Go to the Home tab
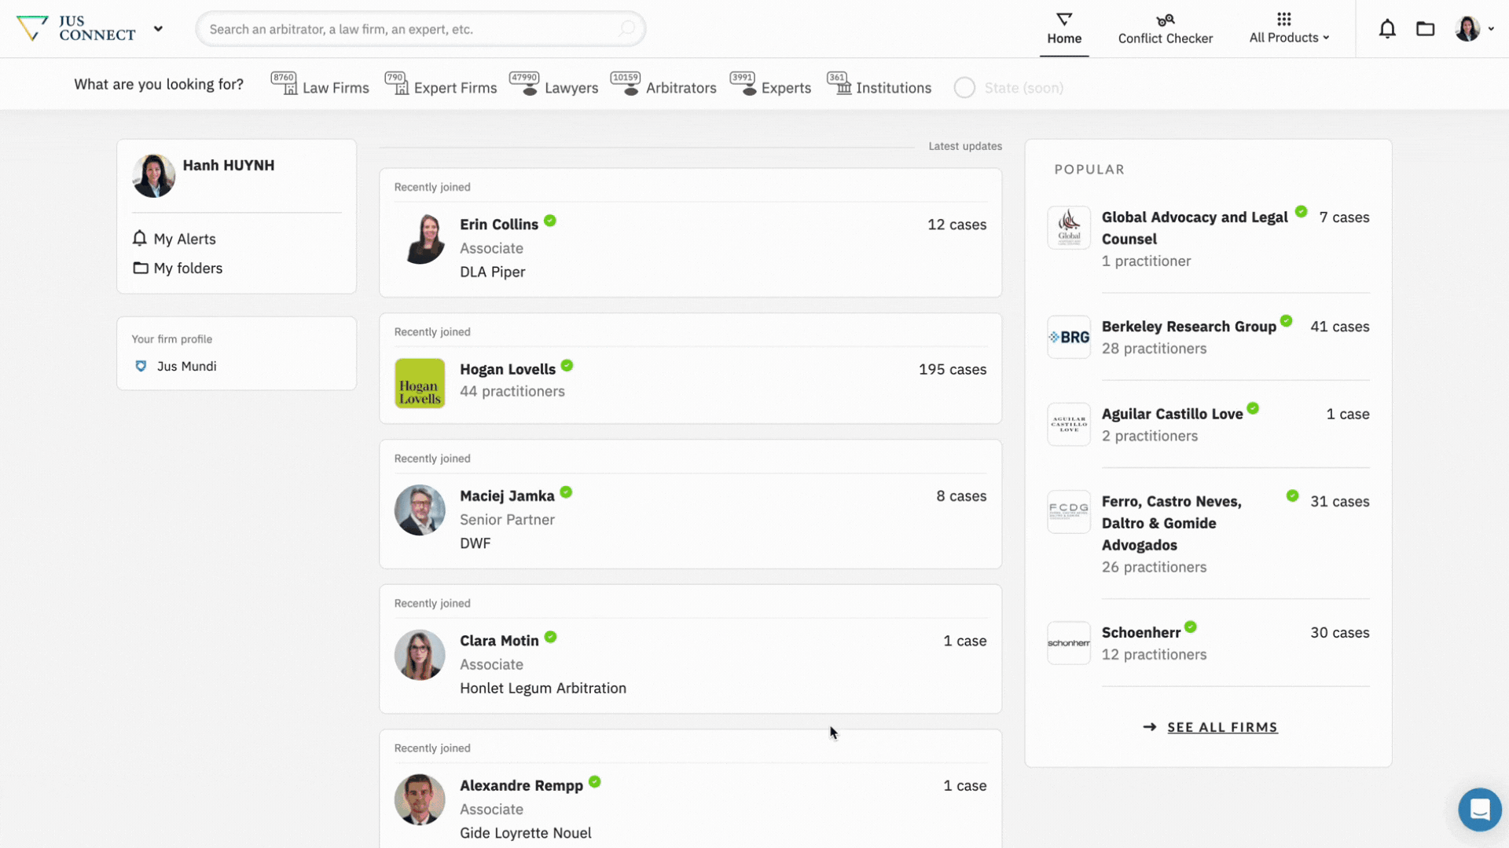The image size is (1509, 848). [1064, 29]
